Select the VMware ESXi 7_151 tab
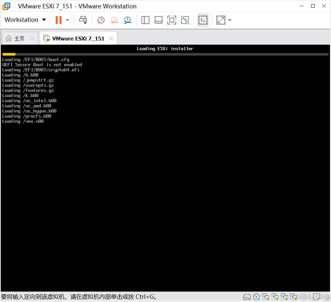 point(74,39)
